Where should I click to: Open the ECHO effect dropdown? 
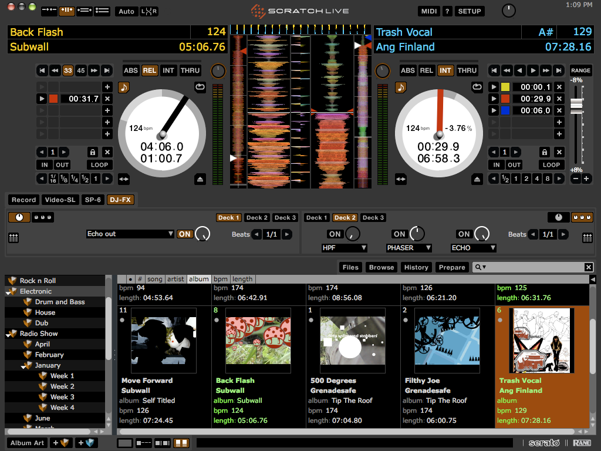click(474, 248)
